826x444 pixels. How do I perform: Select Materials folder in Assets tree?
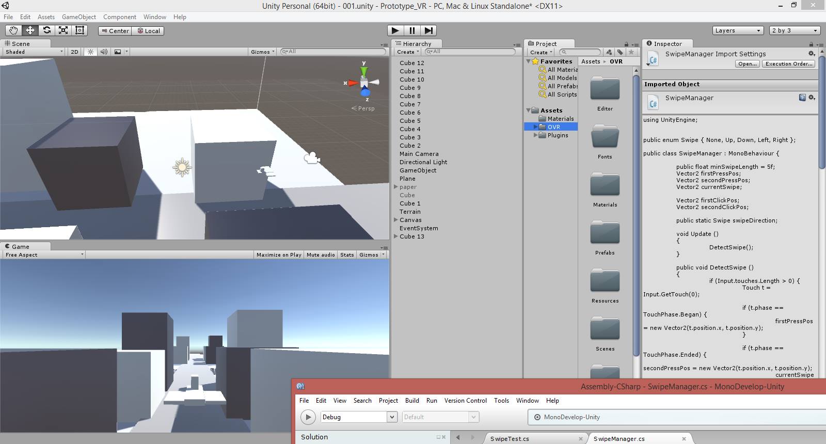[556, 119]
